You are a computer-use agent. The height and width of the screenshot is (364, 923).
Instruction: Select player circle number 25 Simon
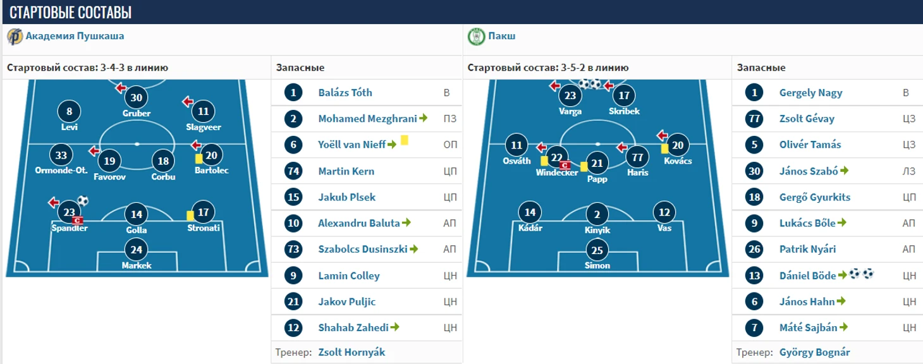tap(597, 250)
